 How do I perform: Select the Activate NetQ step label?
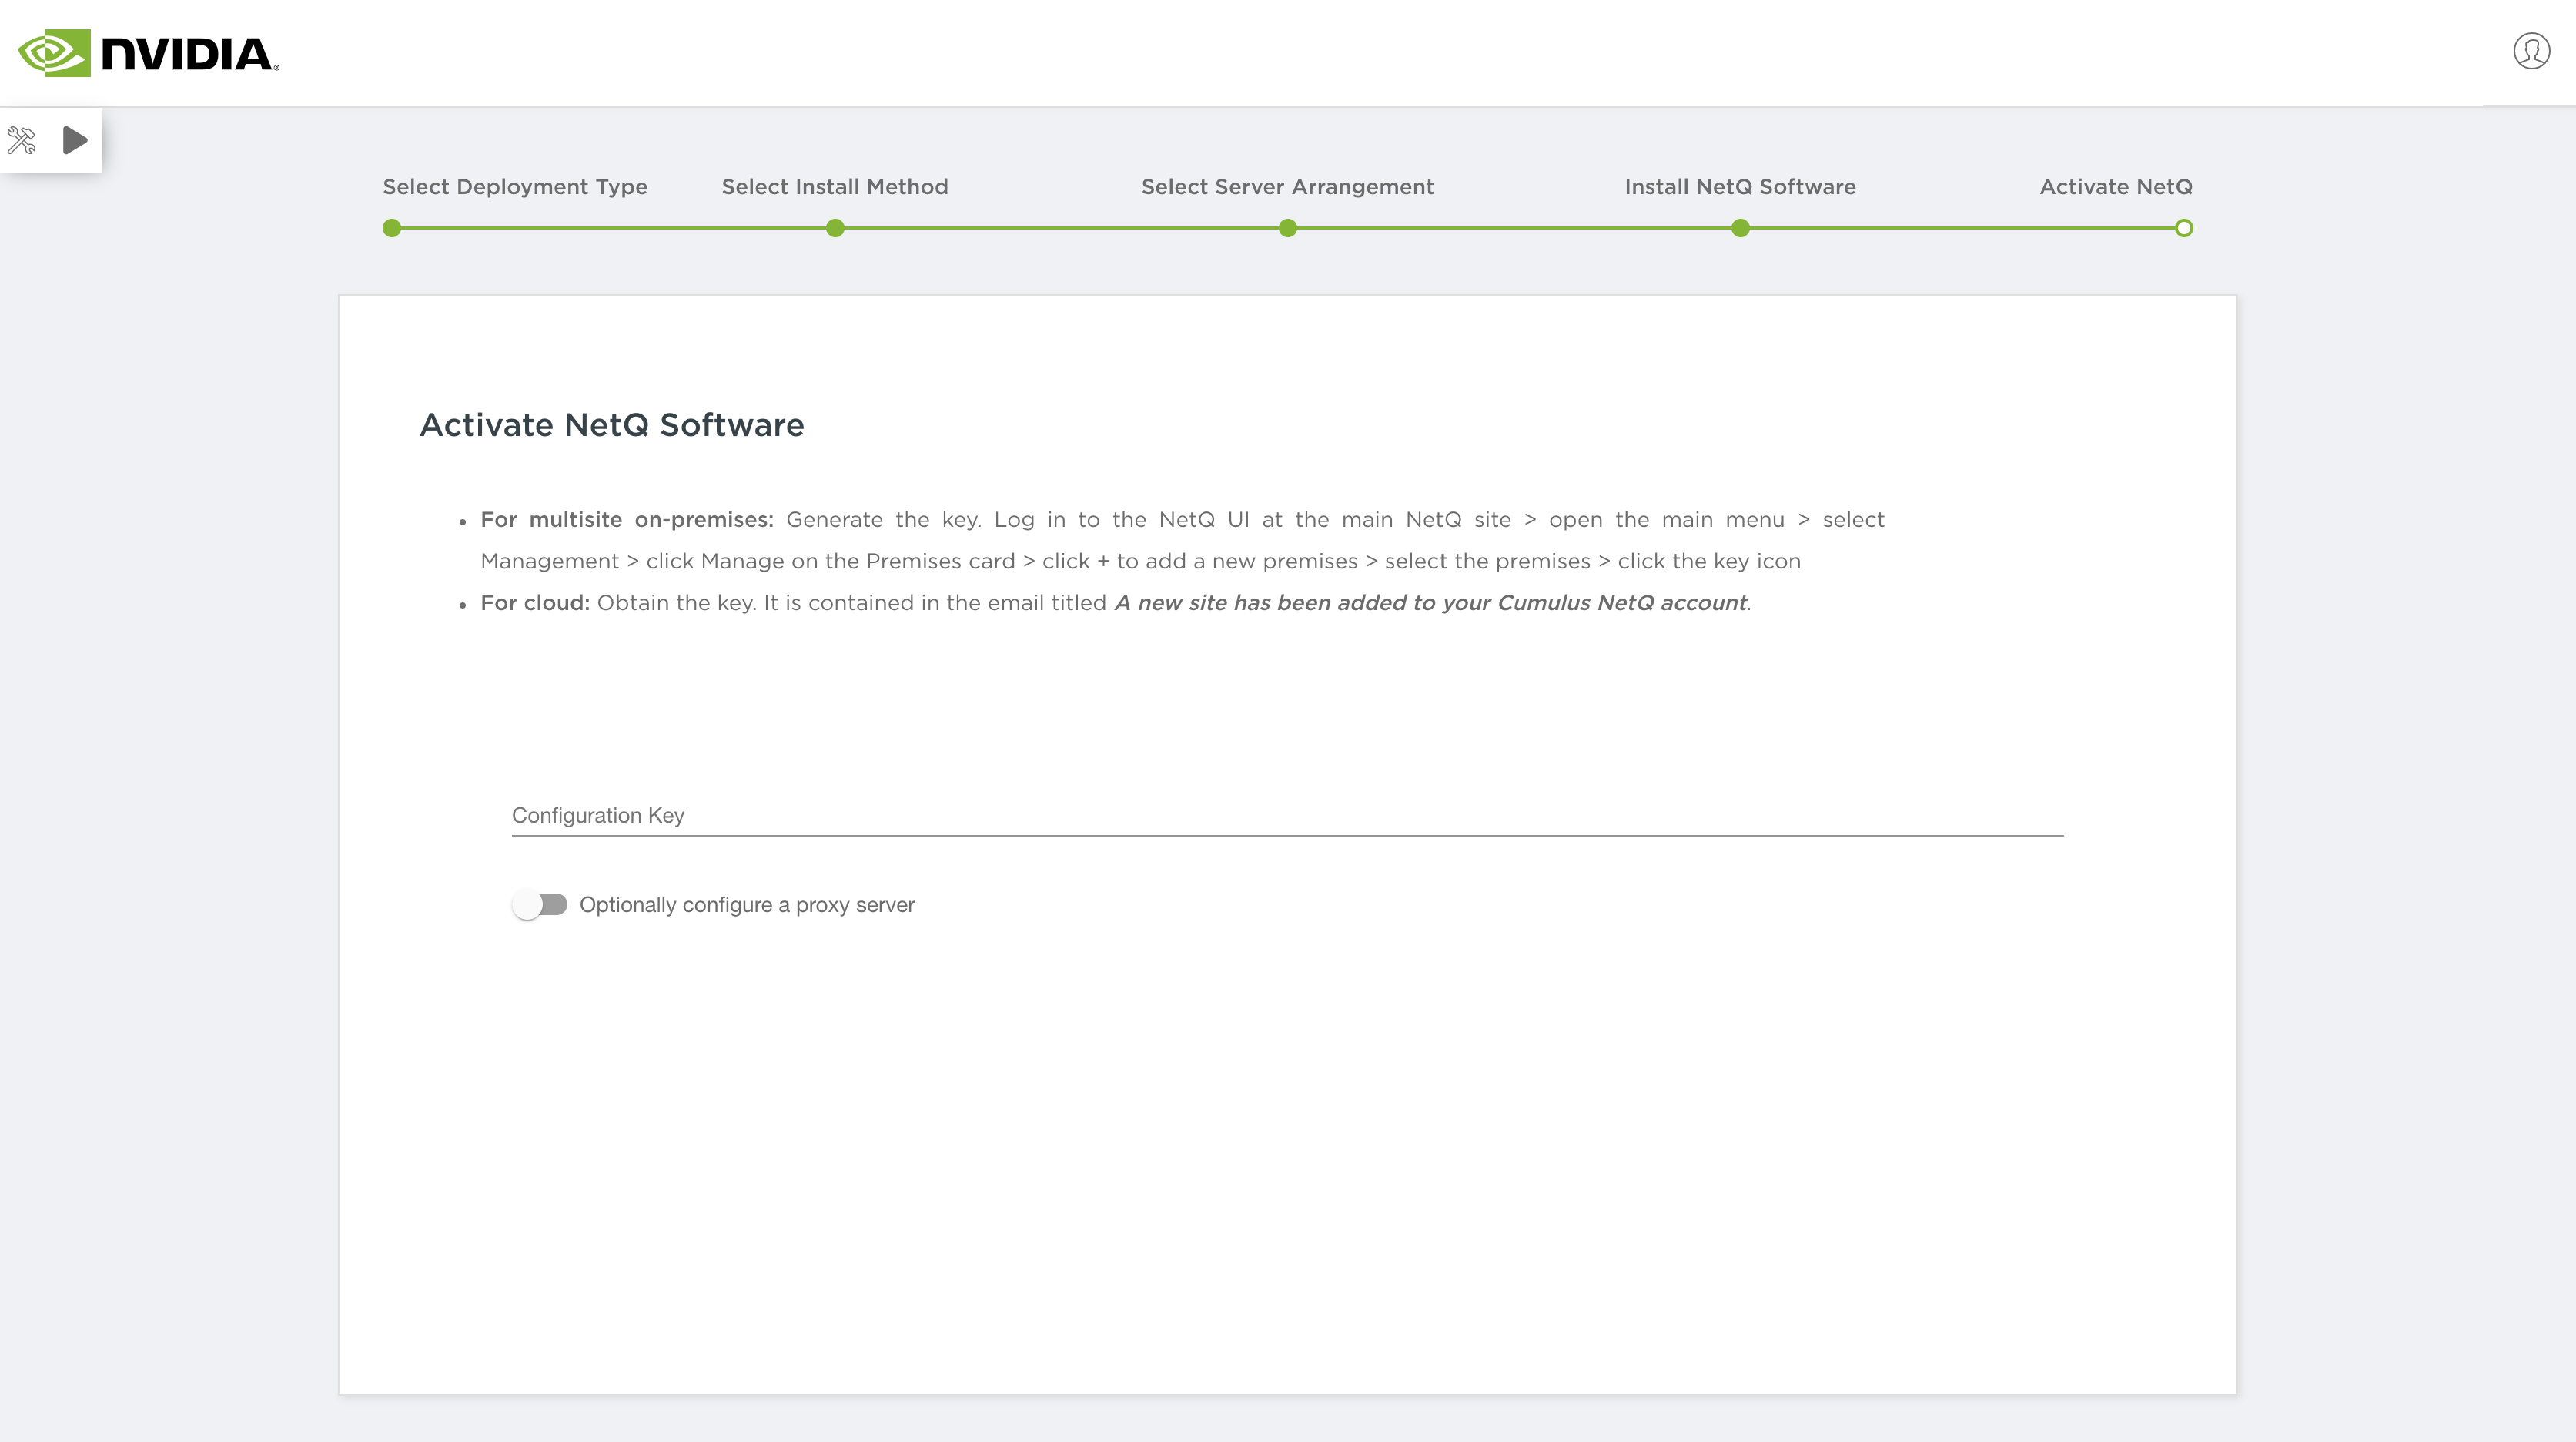[2115, 187]
